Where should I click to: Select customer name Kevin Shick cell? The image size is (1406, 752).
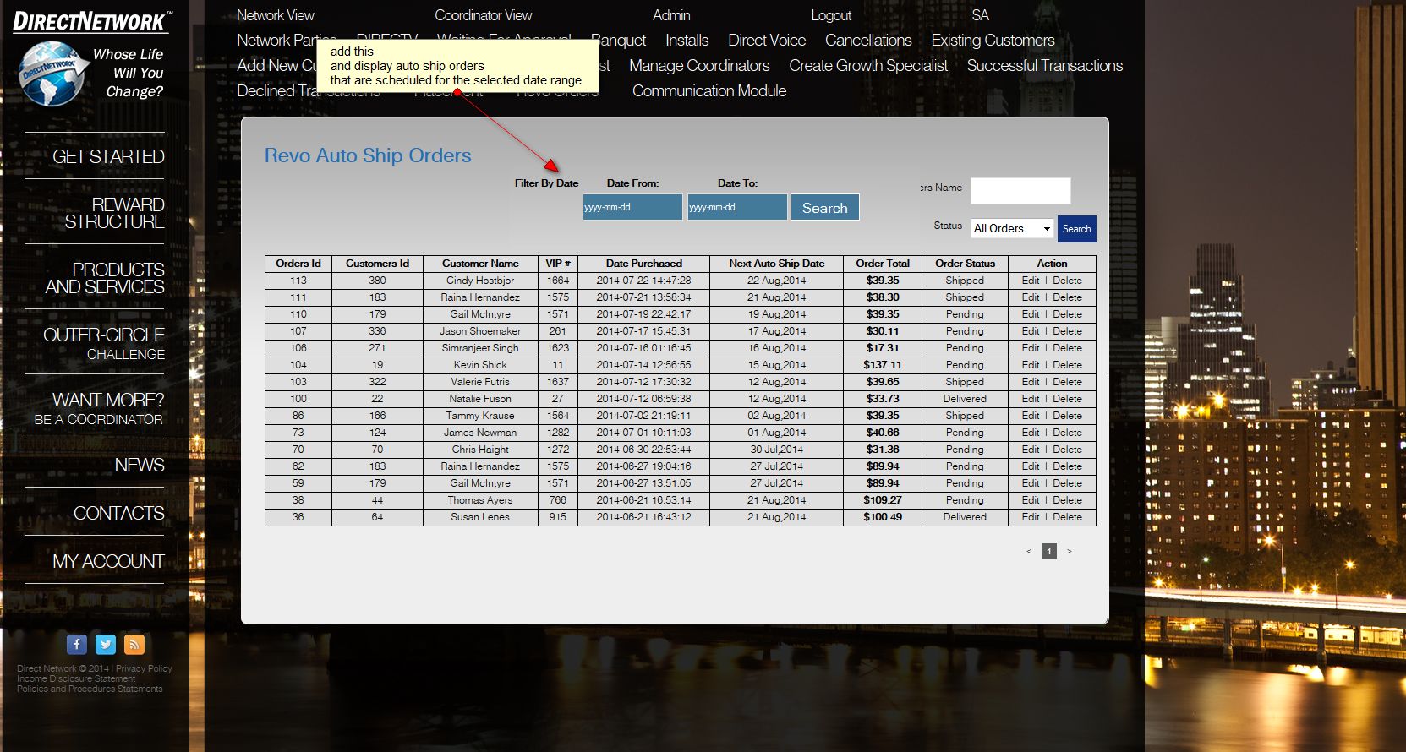(480, 365)
